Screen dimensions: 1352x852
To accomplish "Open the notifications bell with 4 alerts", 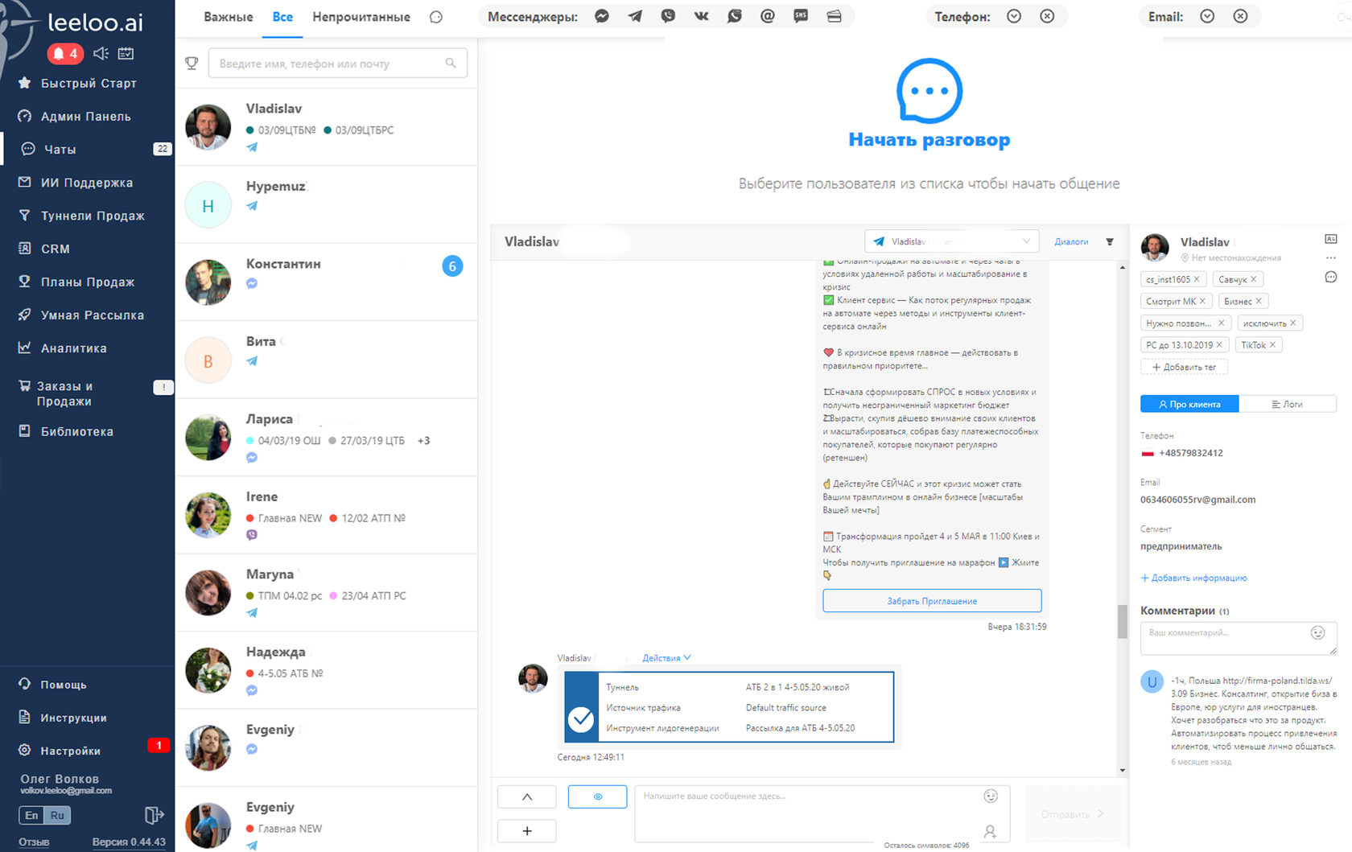I will [65, 53].
